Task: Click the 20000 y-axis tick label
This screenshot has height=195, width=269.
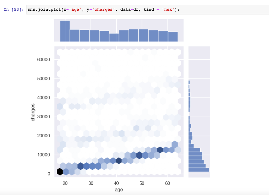Action: tap(44, 136)
